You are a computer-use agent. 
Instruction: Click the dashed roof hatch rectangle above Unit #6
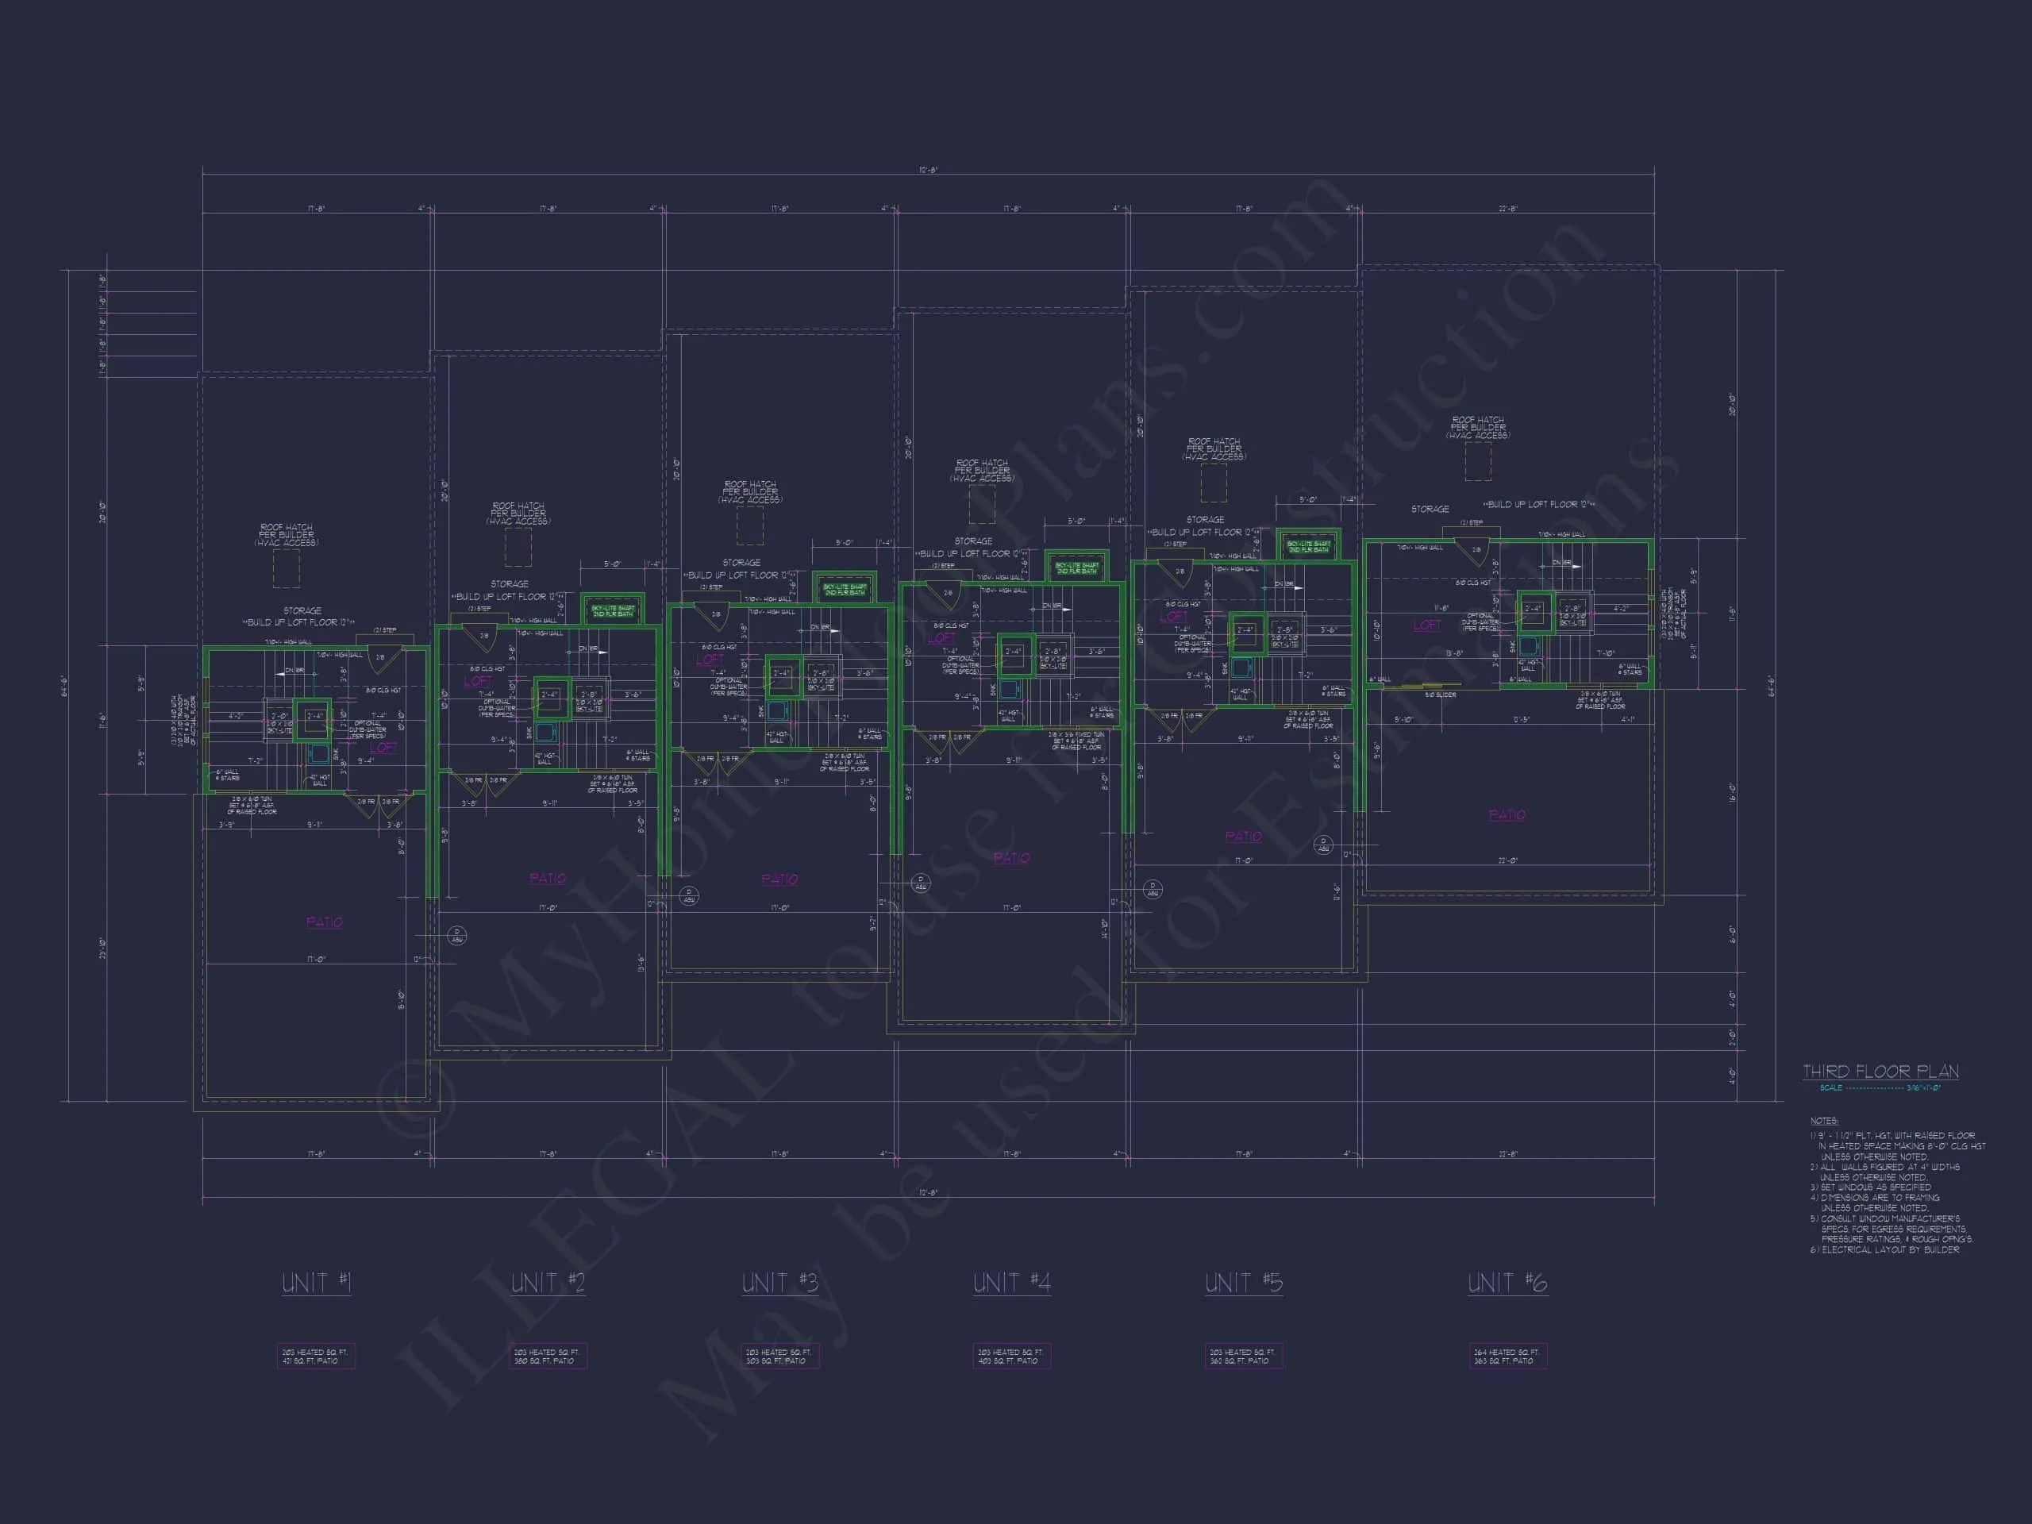click(1477, 462)
